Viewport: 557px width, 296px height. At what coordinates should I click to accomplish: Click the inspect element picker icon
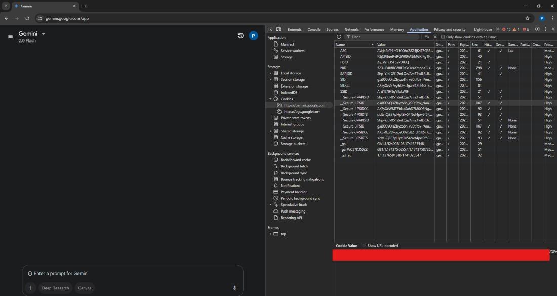[x=270, y=29]
